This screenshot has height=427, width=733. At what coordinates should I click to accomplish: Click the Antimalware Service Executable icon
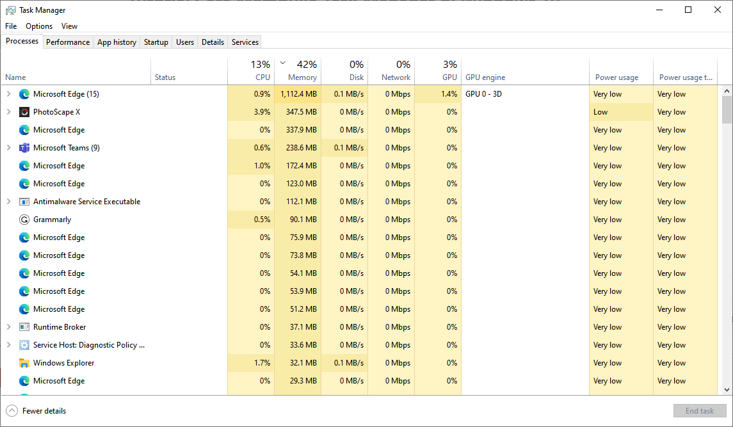pyautogui.click(x=24, y=202)
